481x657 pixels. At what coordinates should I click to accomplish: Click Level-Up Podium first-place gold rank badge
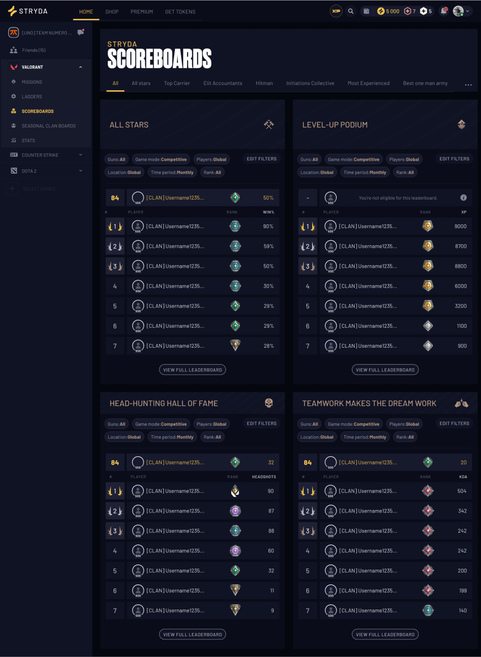[x=428, y=226]
